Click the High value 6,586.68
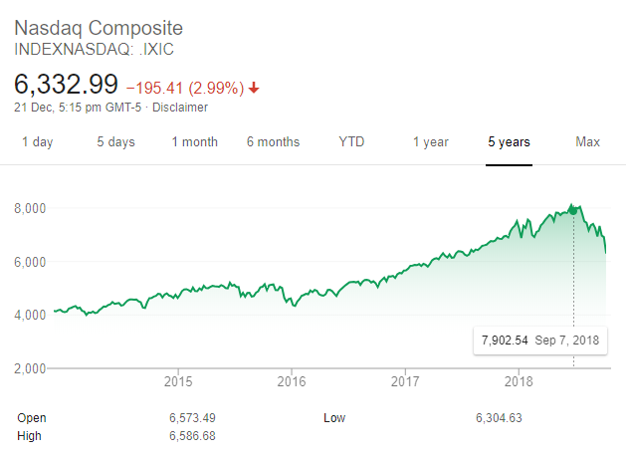The width and height of the screenshot is (629, 458). 192,437
